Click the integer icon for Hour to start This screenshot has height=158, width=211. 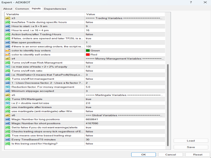(8, 26)
